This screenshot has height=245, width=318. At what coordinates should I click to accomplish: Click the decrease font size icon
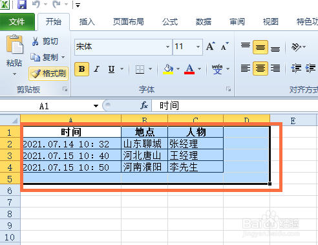pos(225,47)
